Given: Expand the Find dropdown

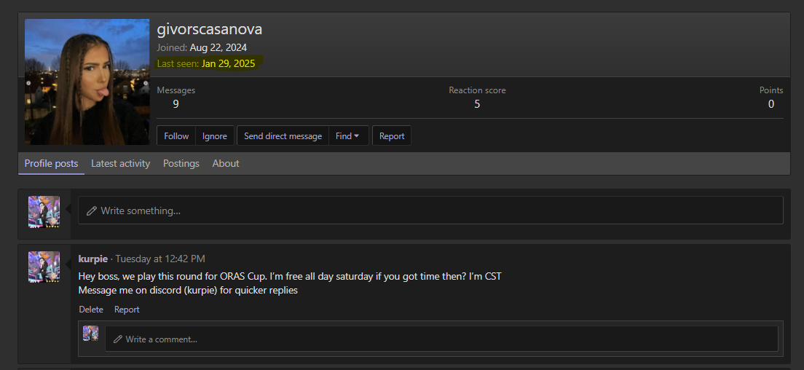Looking at the screenshot, I should 348,135.
